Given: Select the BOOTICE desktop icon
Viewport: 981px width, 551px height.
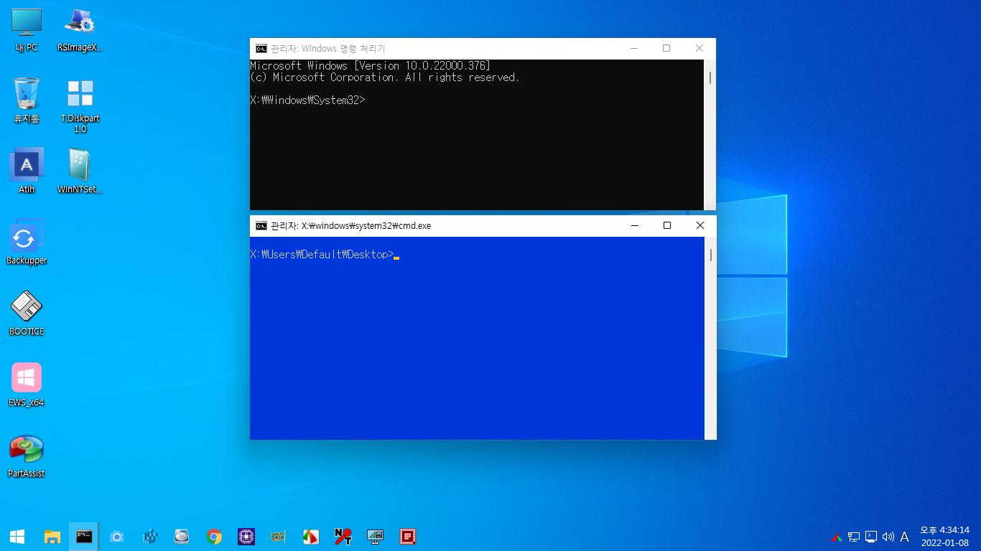Looking at the screenshot, I should click(x=27, y=314).
